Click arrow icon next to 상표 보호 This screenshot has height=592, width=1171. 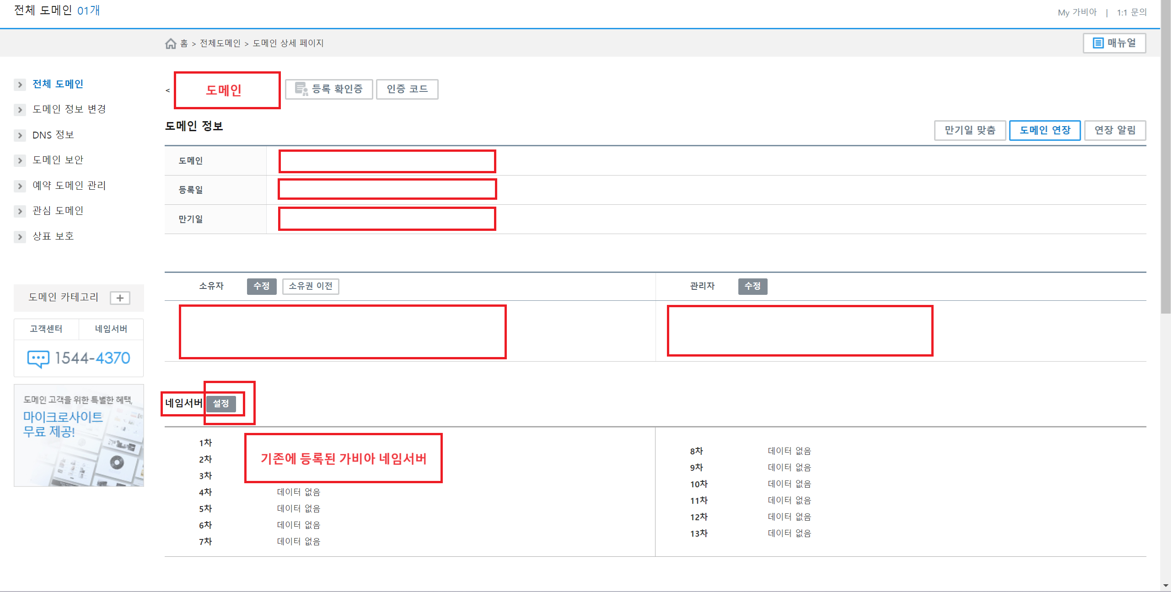coord(20,237)
